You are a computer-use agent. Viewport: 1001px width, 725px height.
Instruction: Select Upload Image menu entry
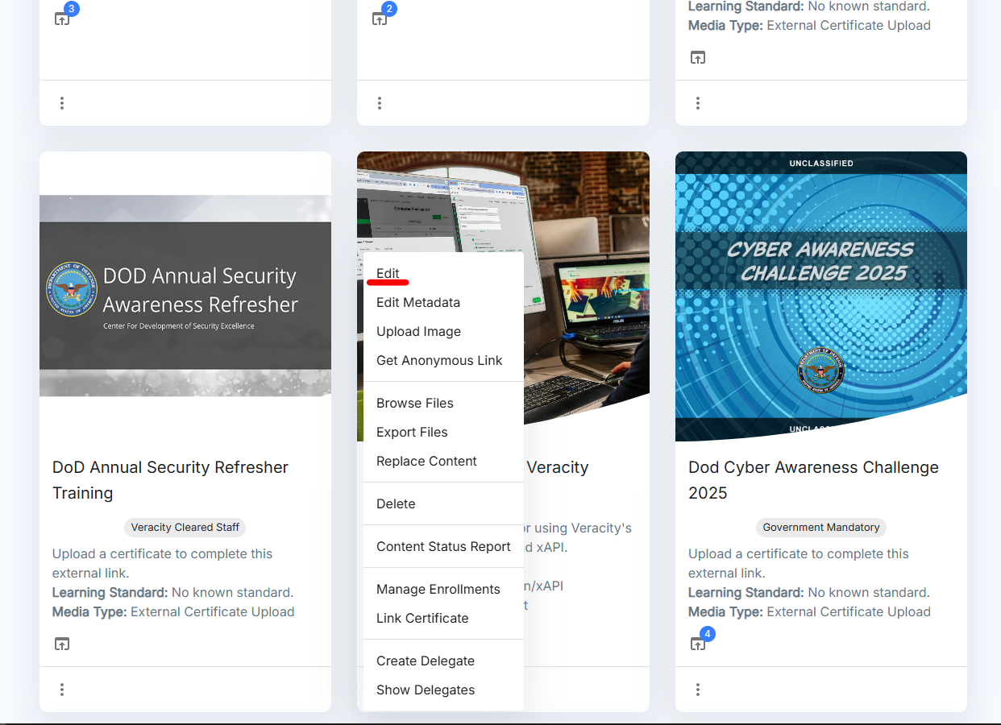[443, 331]
